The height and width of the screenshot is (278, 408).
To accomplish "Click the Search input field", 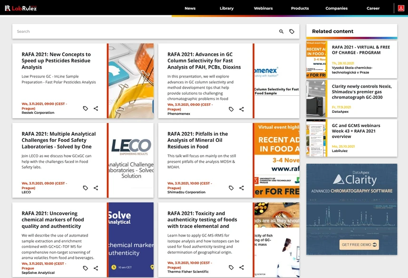I will [x=145, y=31].
